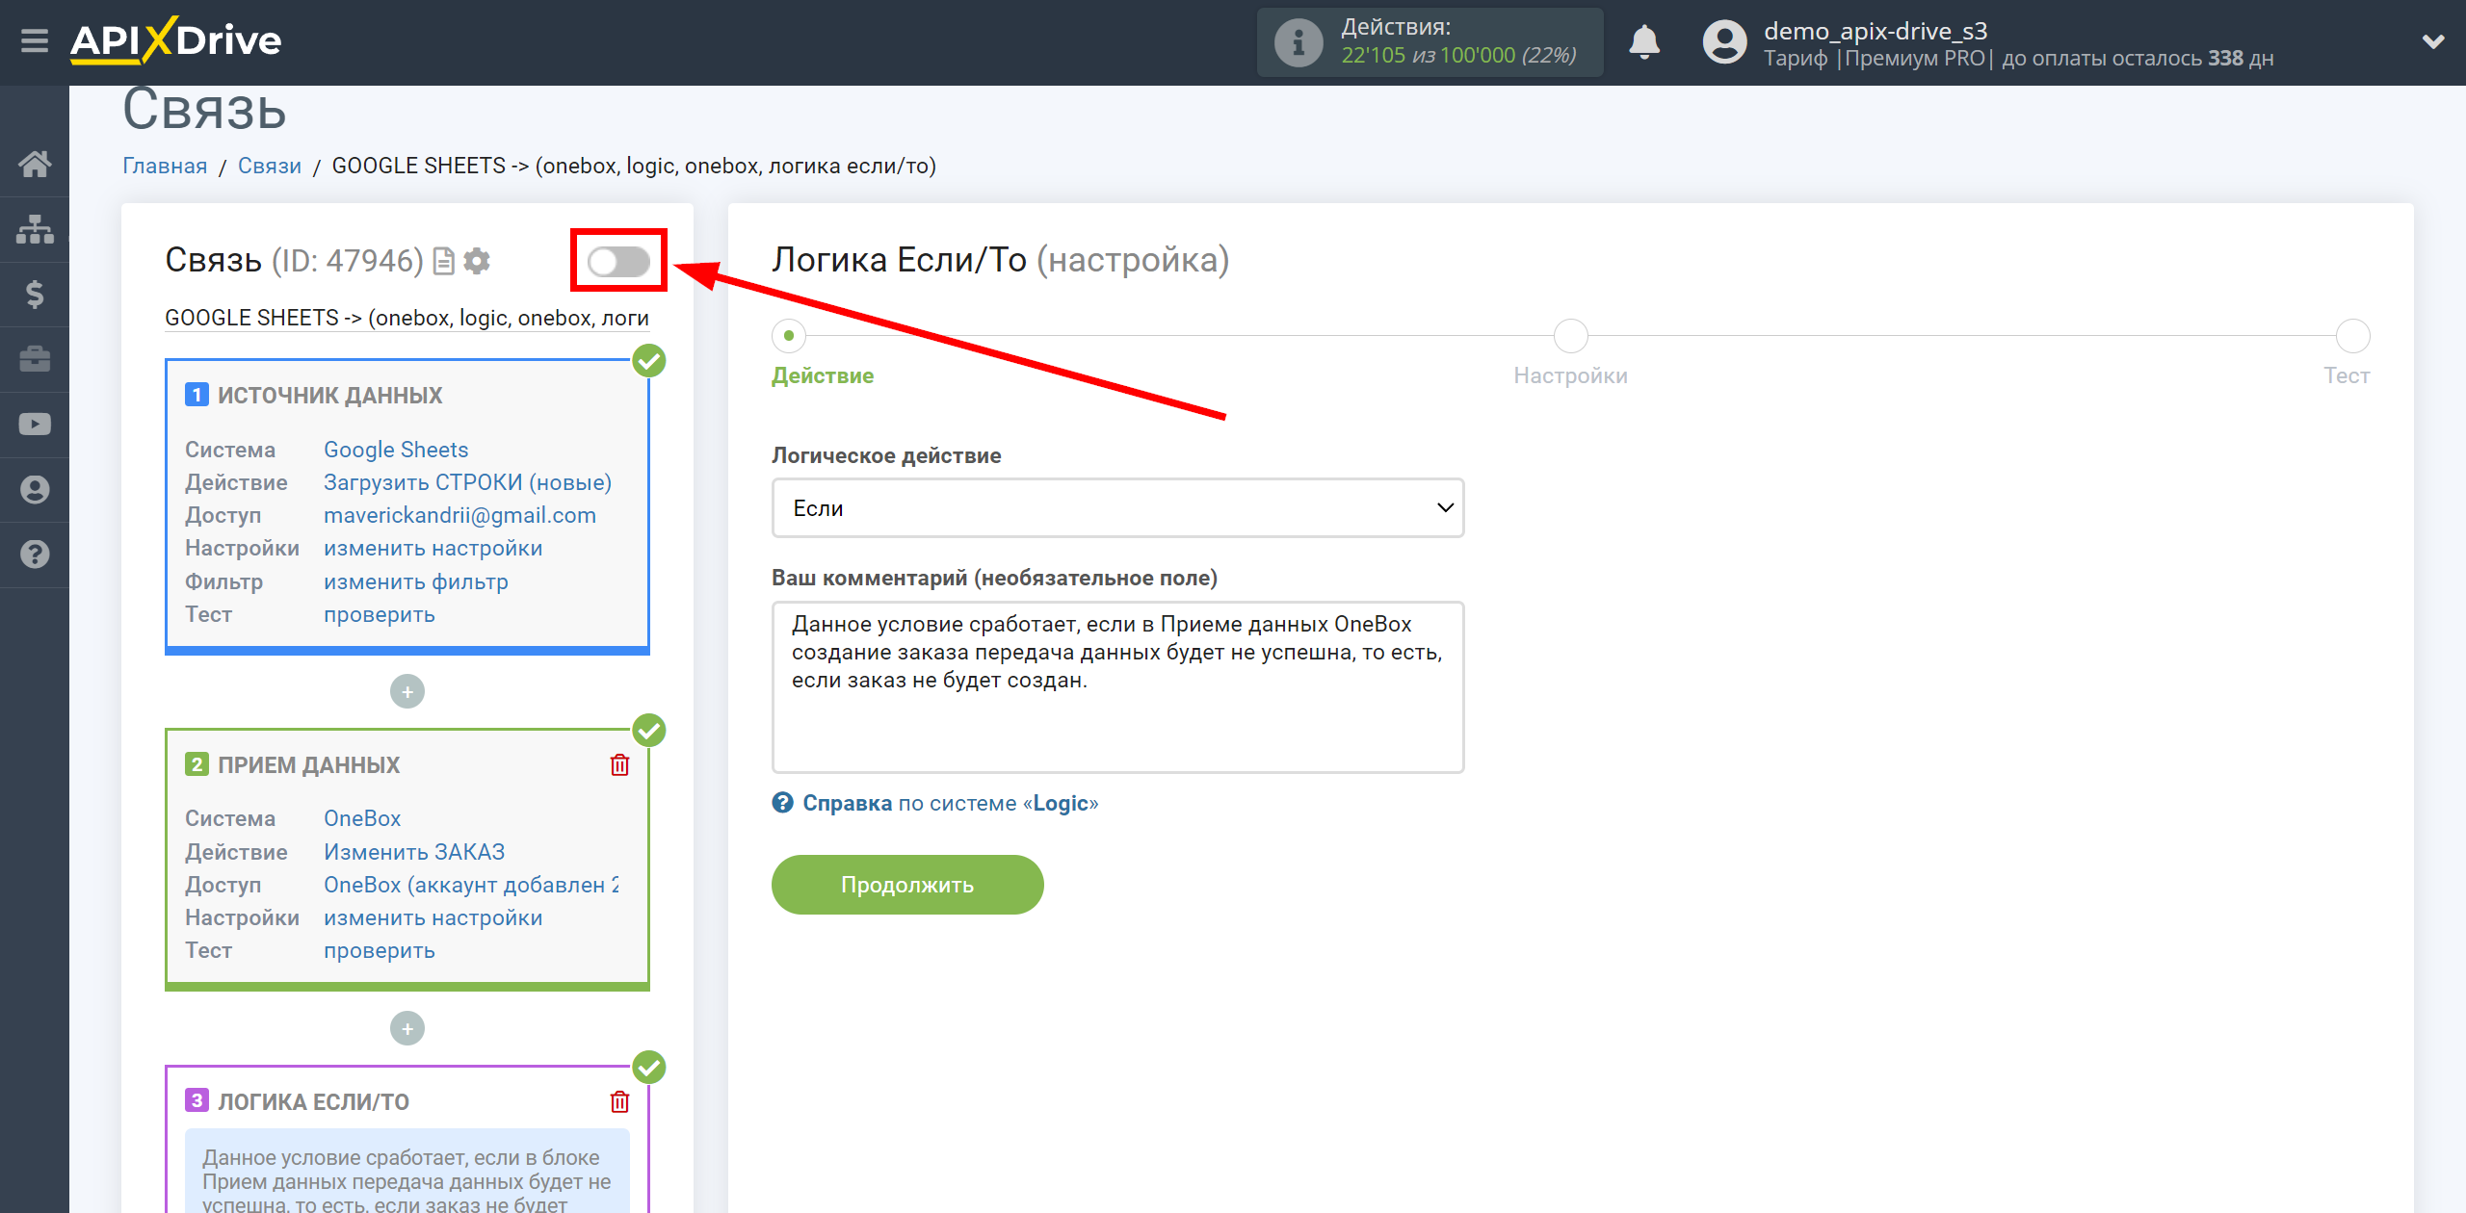2466x1213 pixels.
Task: Open the YouTube video sidebar icon
Action: click(35, 424)
